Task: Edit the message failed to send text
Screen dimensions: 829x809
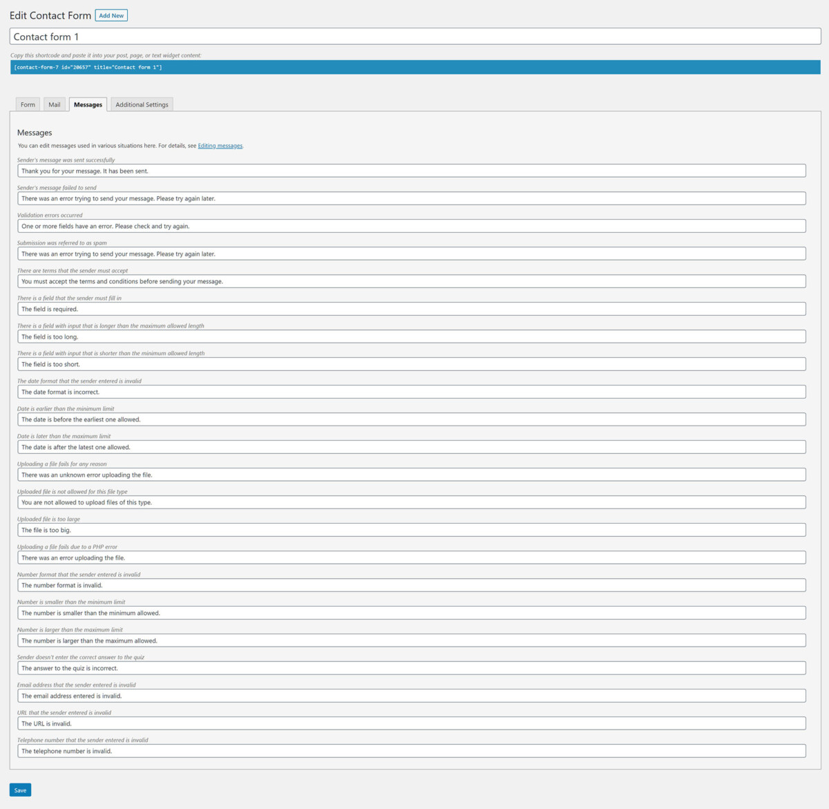Action: (412, 198)
